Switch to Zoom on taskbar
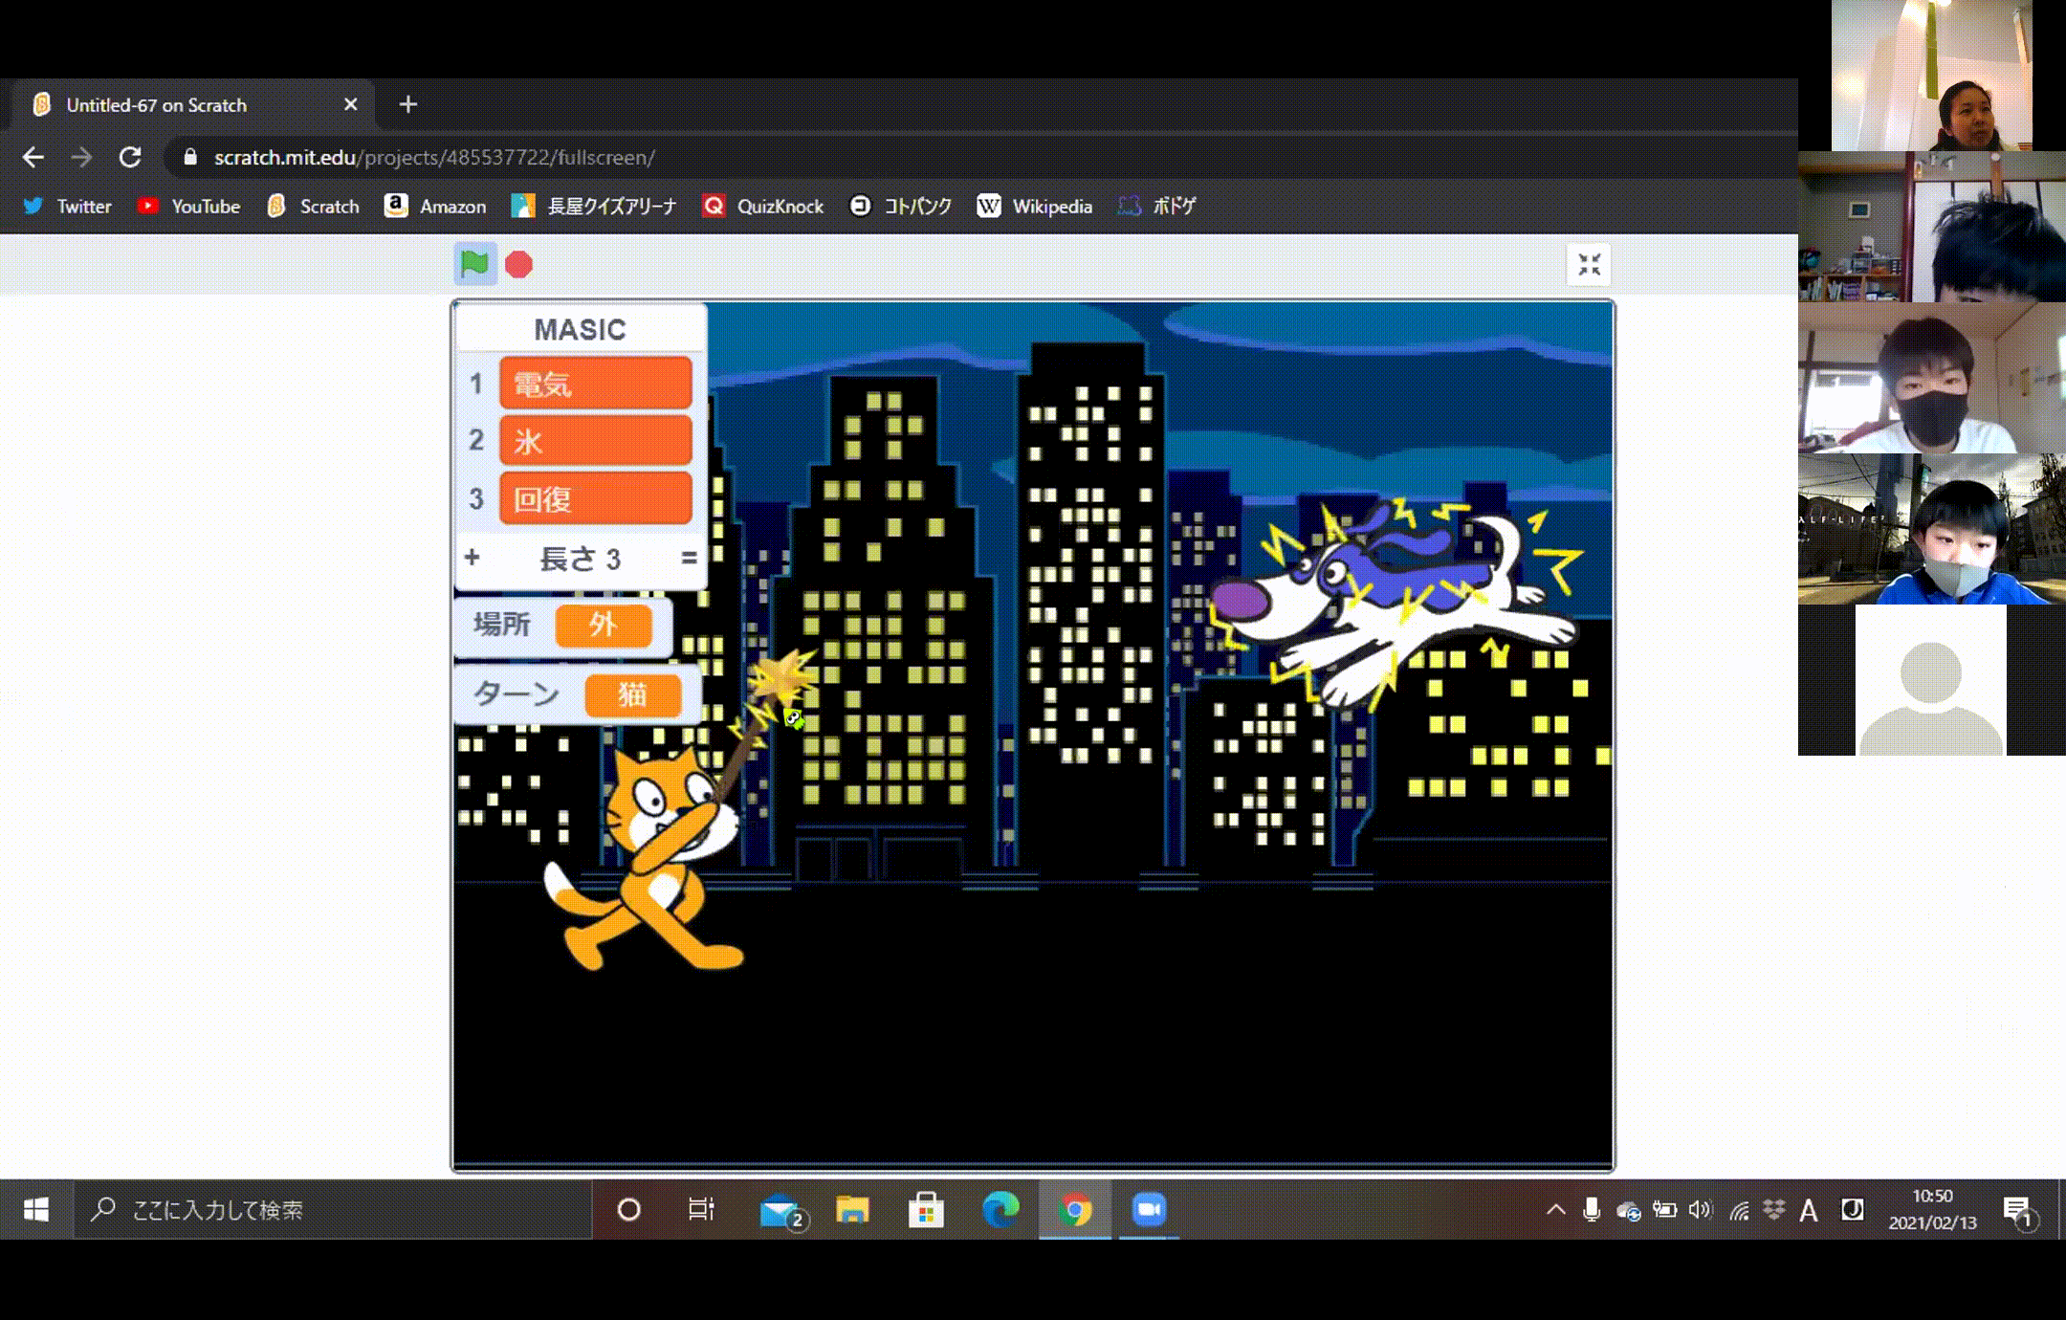The height and width of the screenshot is (1320, 2066). pyautogui.click(x=1149, y=1210)
